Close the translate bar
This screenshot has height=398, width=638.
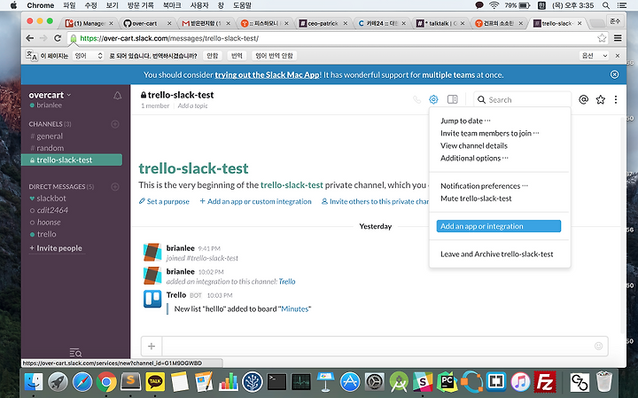point(618,56)
